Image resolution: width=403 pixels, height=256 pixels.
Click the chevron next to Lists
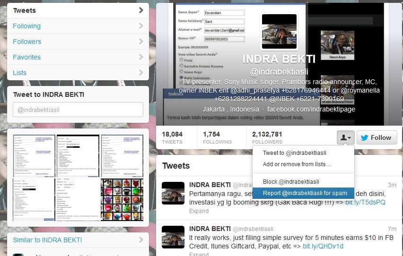click(x=141, y=73)
